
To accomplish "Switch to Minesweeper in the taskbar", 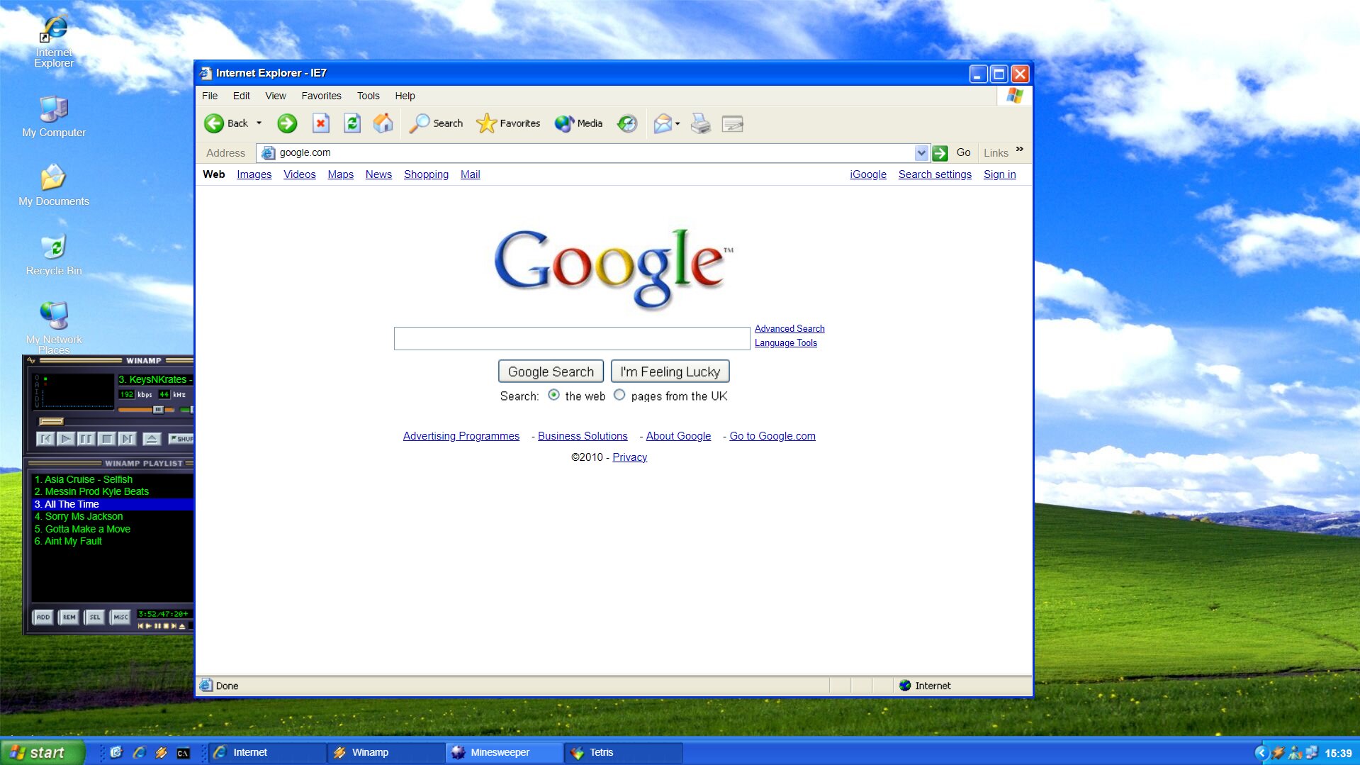I will (x=504, y=752).
